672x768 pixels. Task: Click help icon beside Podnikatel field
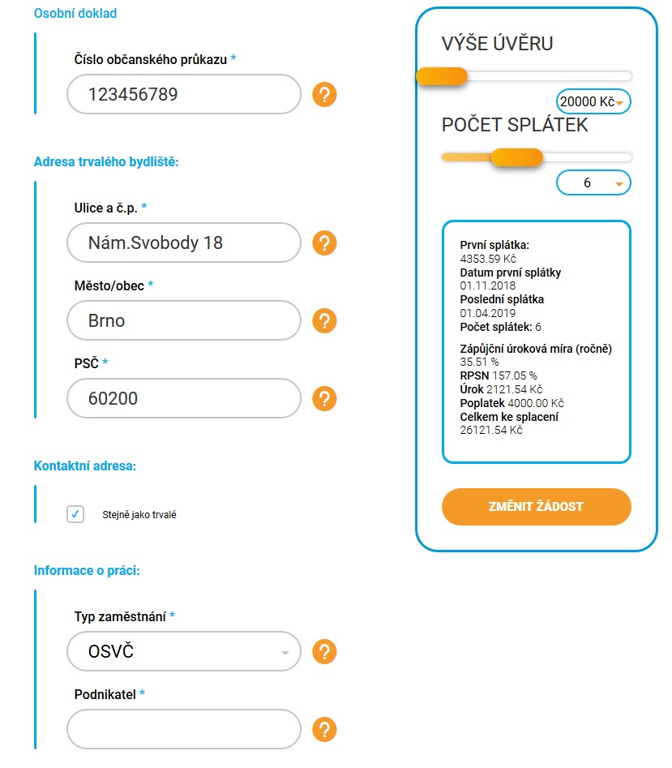324,730
